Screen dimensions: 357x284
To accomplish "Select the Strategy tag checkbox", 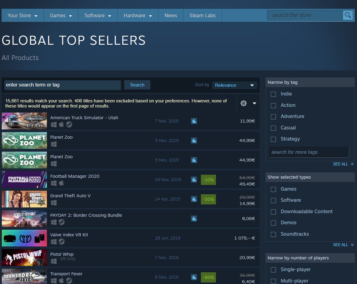I will tap(273, 139).
